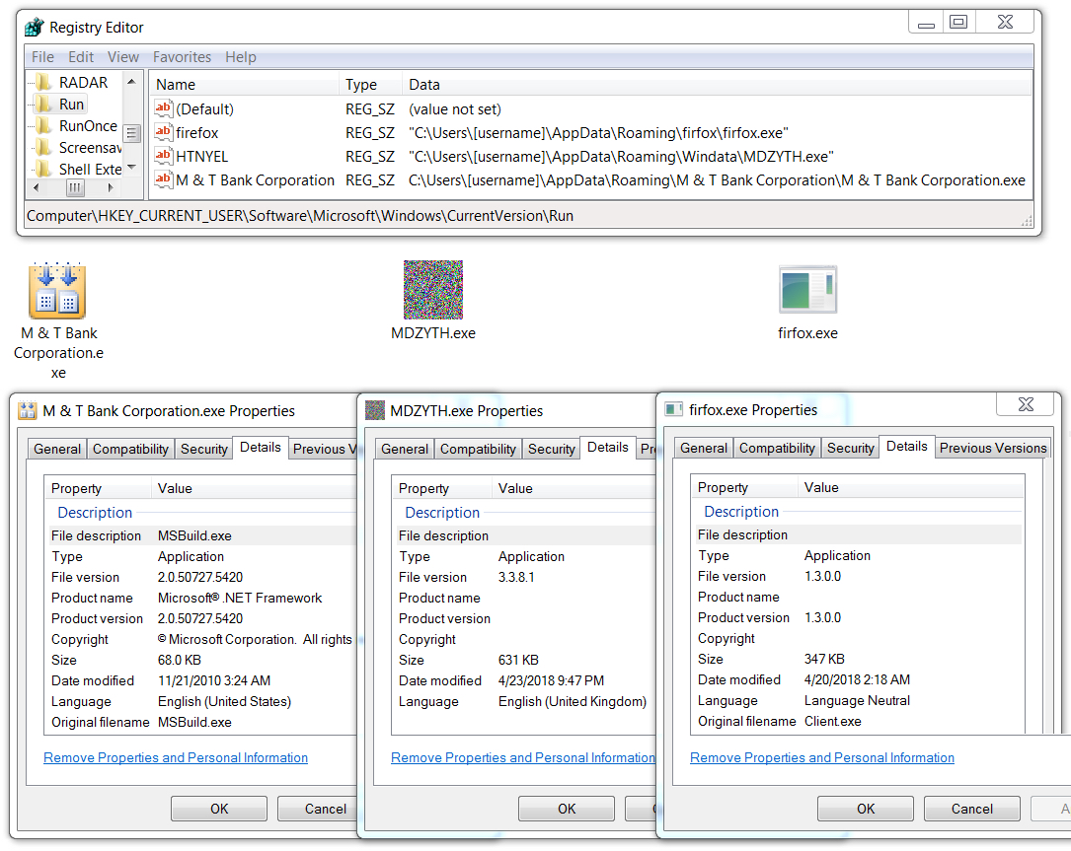Open Compatibility tab in M & T Bank Properties
The width and height of the screenshot is (1071, 851).
coord(130,449)
